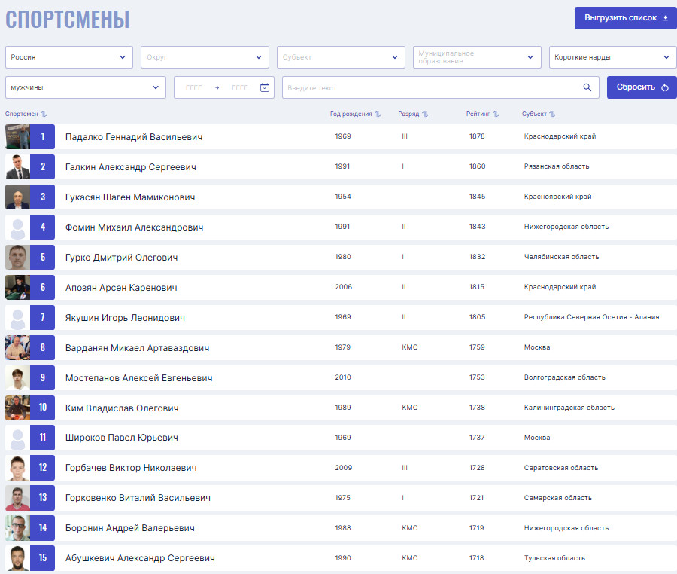
Task: Click the Сбросить reset button
Action: coord(642,87)
